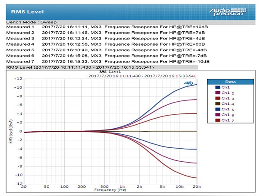This screenshot has height=196, width=261.
Task: Select the Ch1 3 legend label
Action: pyautogui.click(x=228, y=98)
